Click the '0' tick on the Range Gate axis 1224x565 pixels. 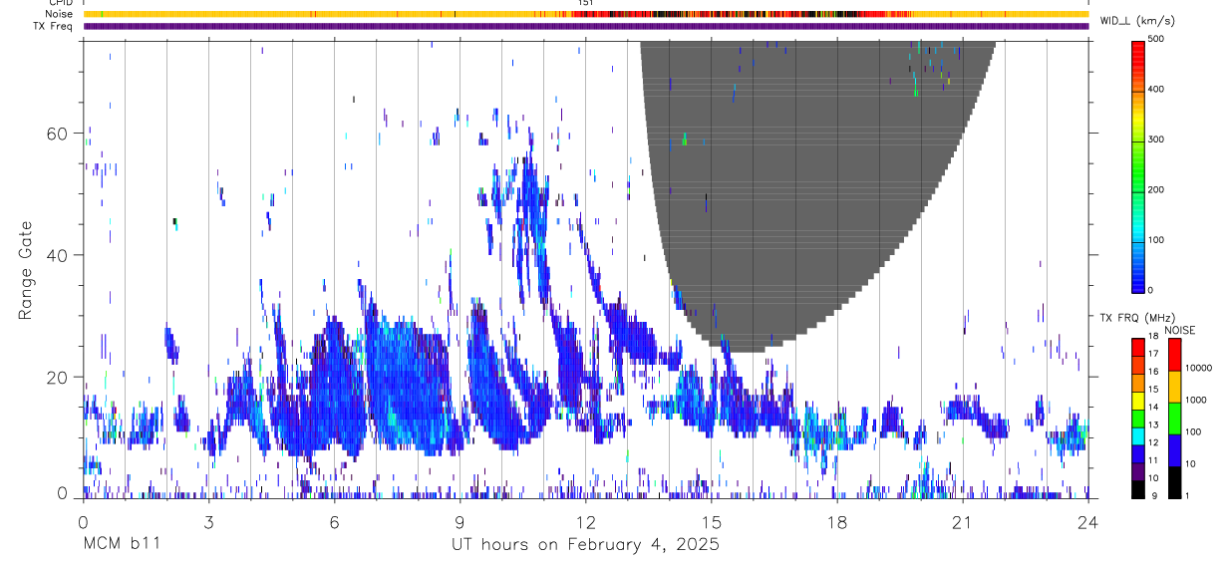click(x=62, y=493)
